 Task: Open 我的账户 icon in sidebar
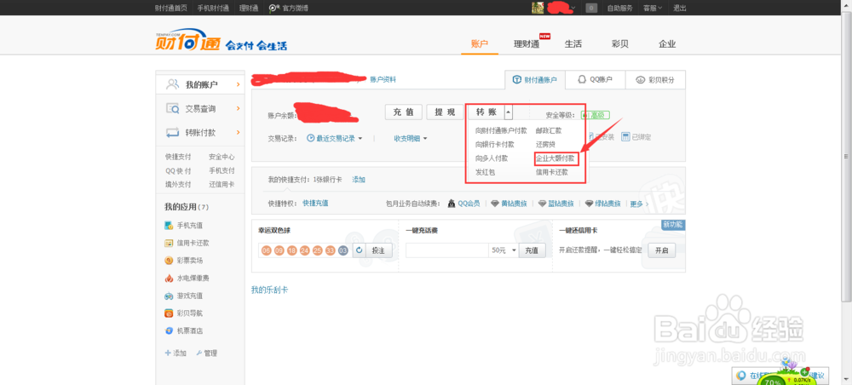coord(173,84)
